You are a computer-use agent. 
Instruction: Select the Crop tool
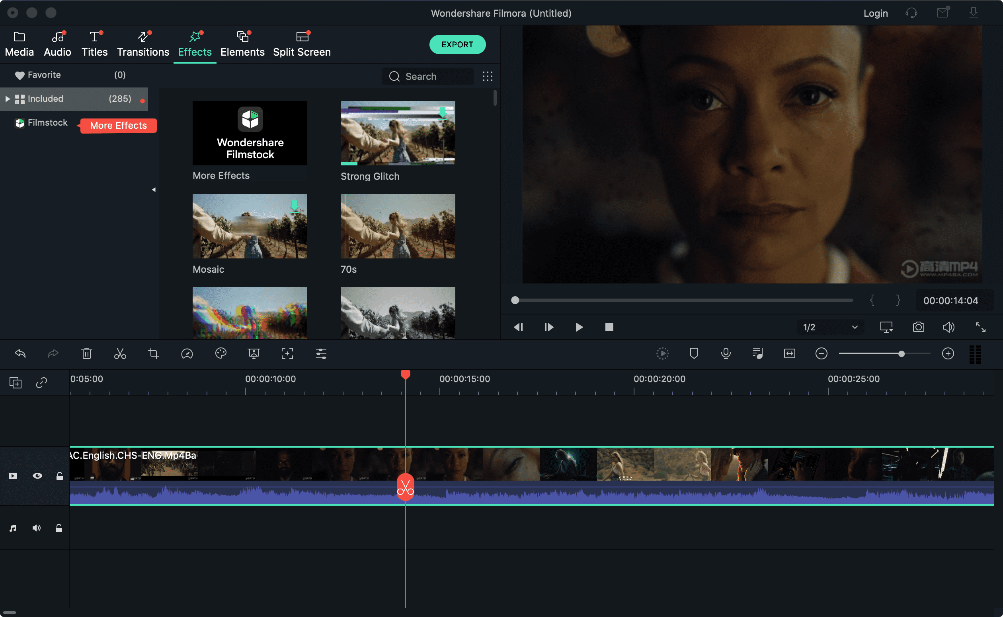click(x=154, y=353)
